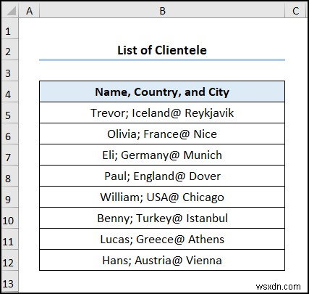Select cell with Eli; Germany@ Munich
The height and width of the screenshot is (294, 309).
pyautogui.click(x=162, y=155)
